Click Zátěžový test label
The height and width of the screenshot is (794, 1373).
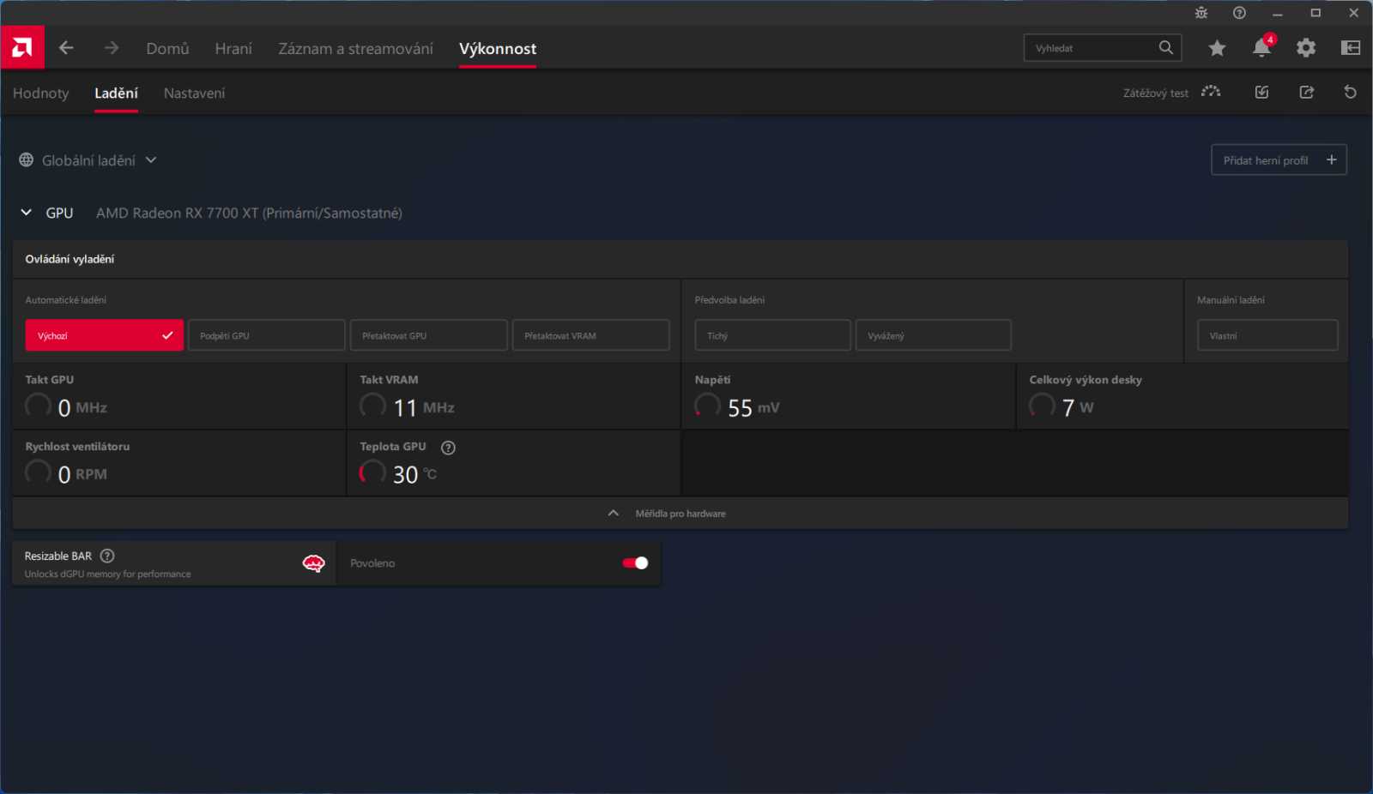click(x=1156, y=93)
